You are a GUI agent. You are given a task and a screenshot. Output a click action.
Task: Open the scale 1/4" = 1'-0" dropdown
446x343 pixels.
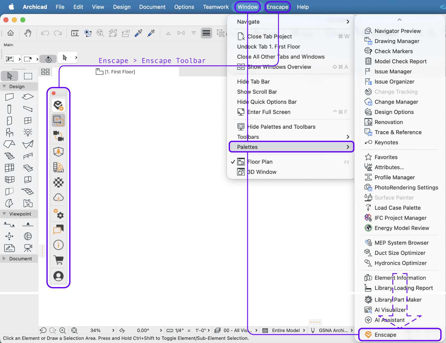point(188,330)
